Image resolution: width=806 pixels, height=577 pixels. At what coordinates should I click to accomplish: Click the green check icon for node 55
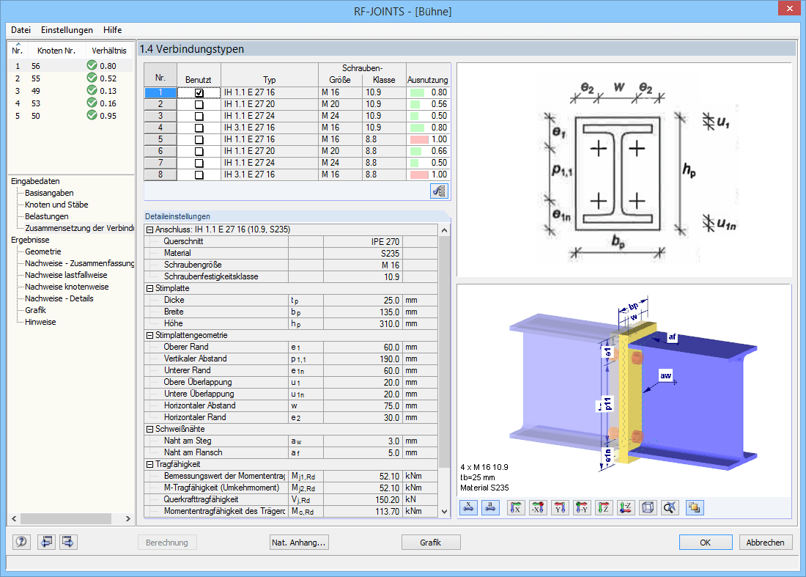coord(92,78)
